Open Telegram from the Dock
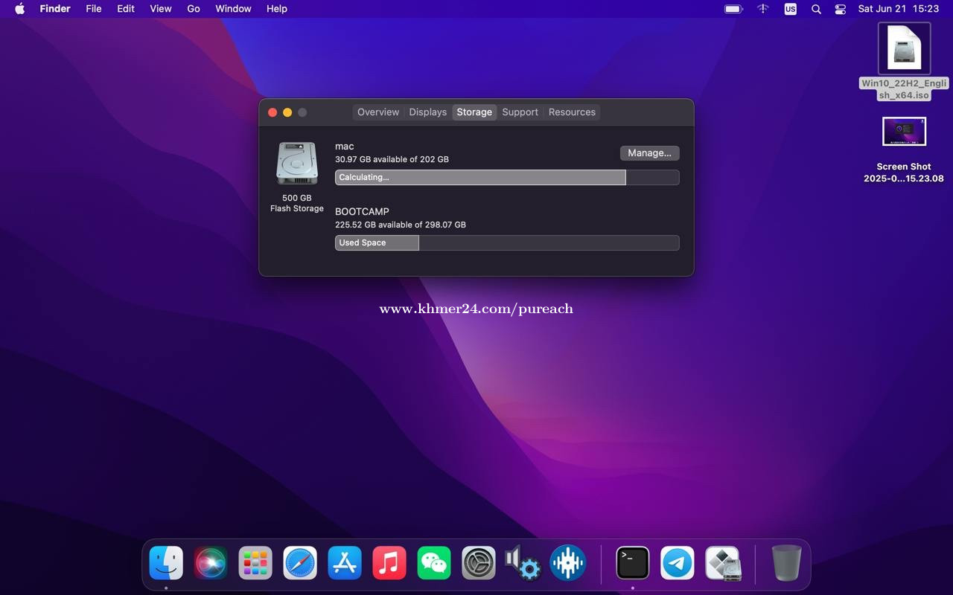This screenshot has height=595, width=953. [x=678, y=563]
